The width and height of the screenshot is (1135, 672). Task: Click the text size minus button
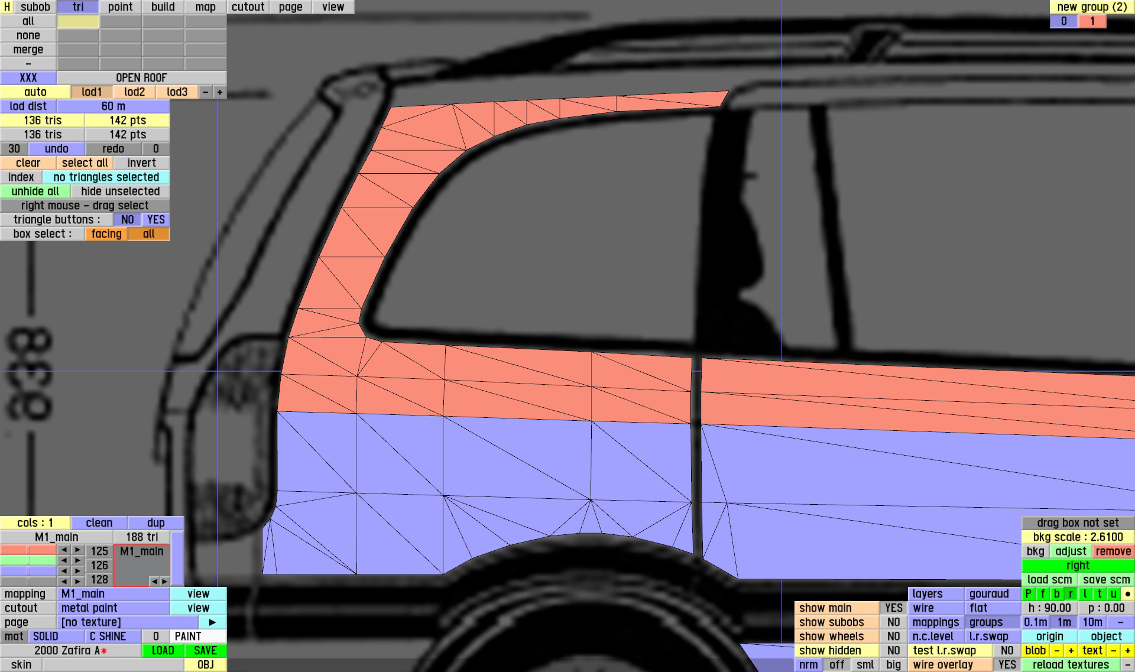1113,651
